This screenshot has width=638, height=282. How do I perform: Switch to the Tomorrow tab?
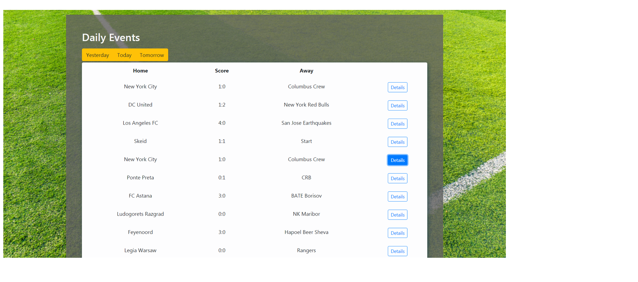(152, 55)
